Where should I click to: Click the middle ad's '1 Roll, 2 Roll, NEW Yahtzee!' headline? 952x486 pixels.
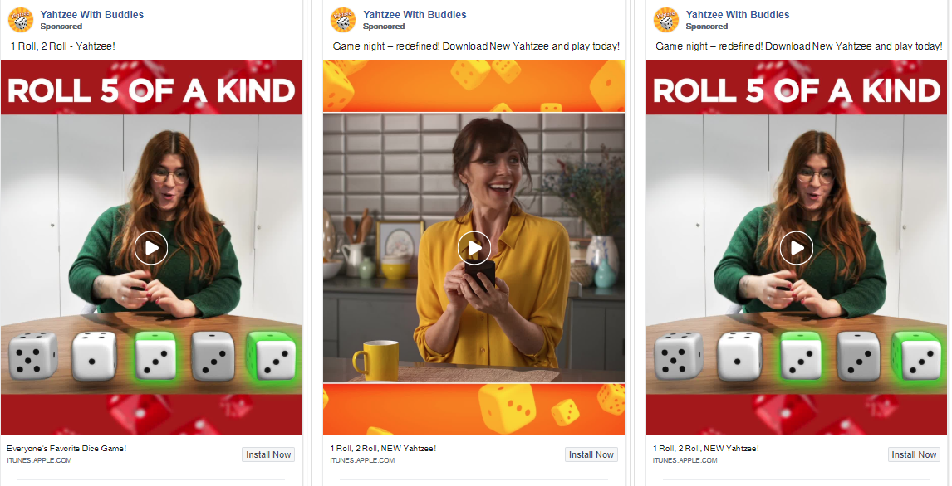coord(383,449)
